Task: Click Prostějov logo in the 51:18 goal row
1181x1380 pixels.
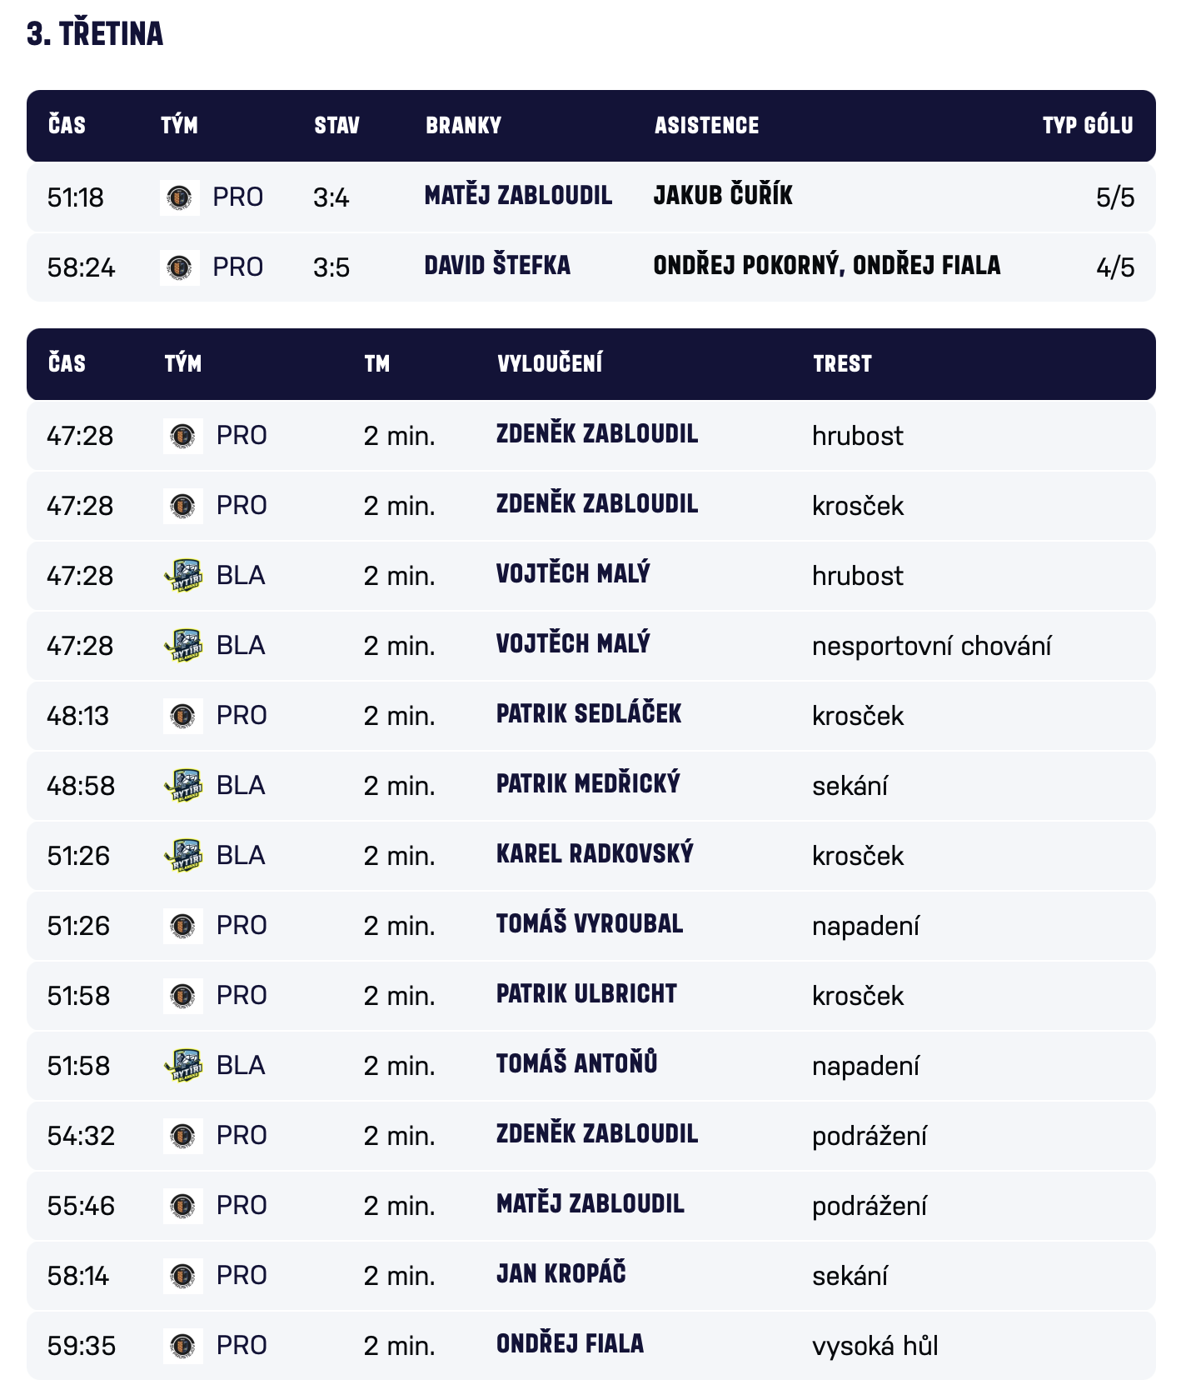Action: coord(180,197)
